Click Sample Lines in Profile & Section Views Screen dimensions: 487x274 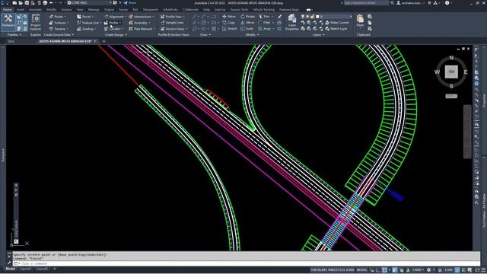[172, 23]
